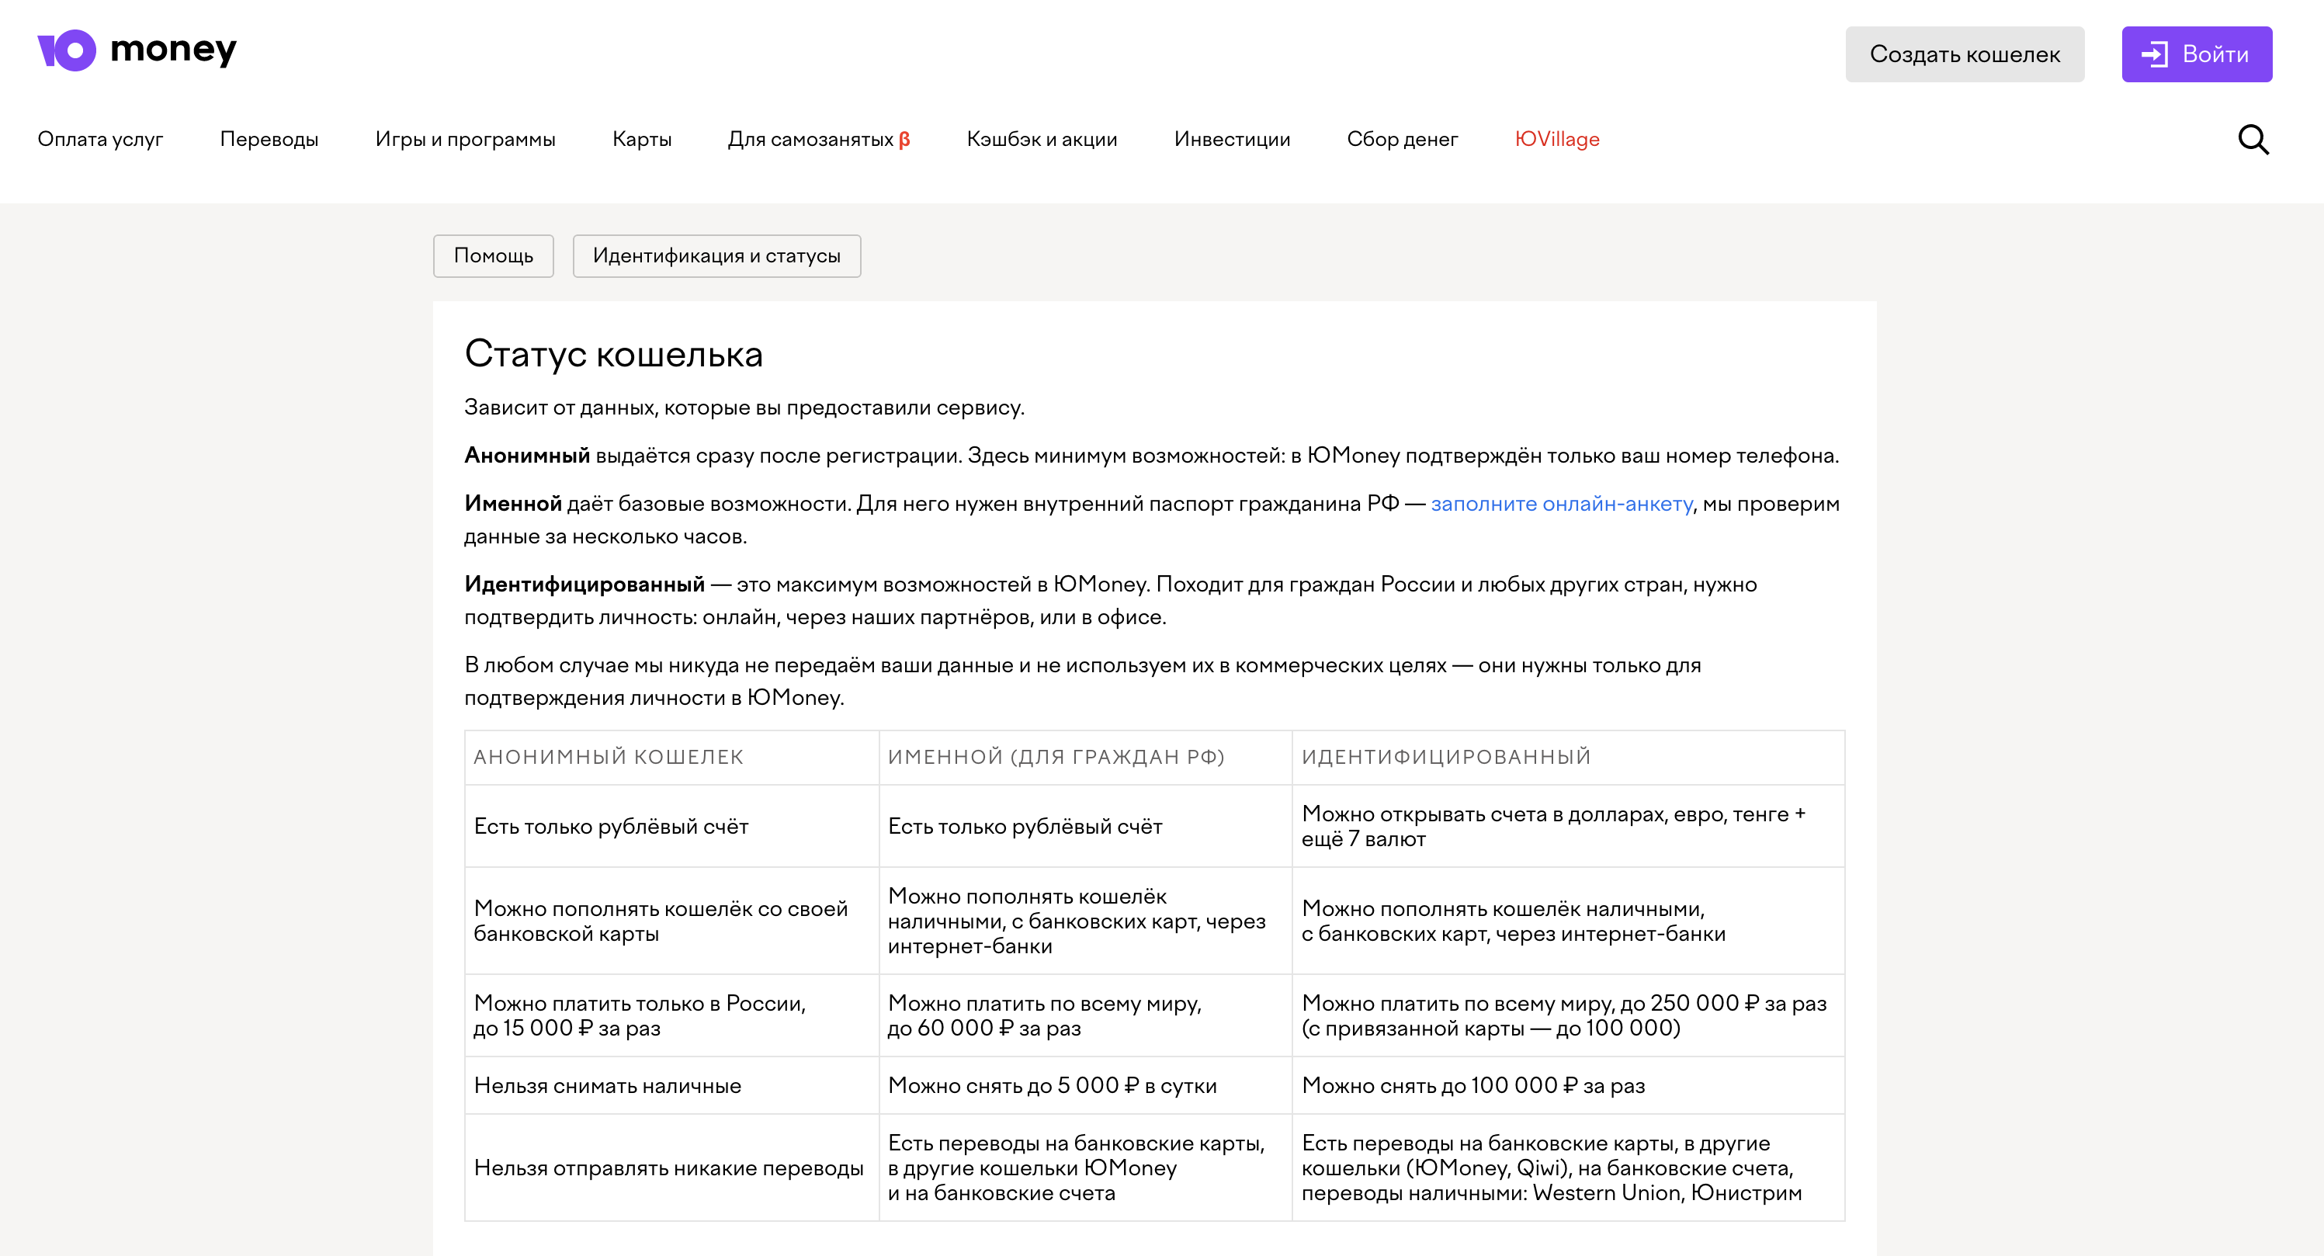The width and height of the screenshot is (2324, 1256).
Task: Click the cell mentioning 'до 250 000 ₽ за раз'
Action: click(1567, 1015)
